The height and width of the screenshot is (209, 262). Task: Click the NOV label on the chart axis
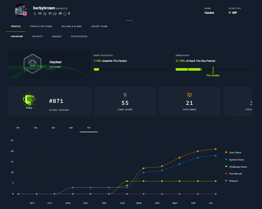(68, 203)
